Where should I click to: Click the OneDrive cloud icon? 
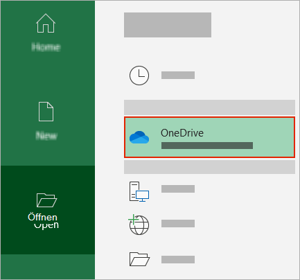tap(139, 137)
